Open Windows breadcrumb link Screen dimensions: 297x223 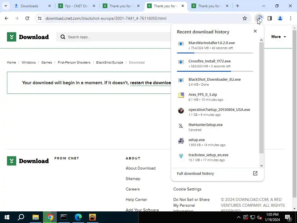click(x=29, y=62)
